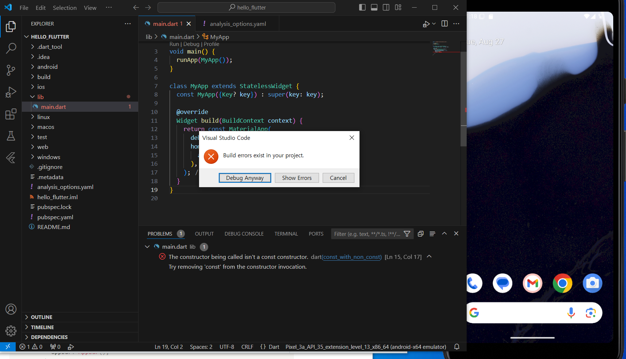Open the Run and Debug view
626x359 pixels.
coord(11,92)
